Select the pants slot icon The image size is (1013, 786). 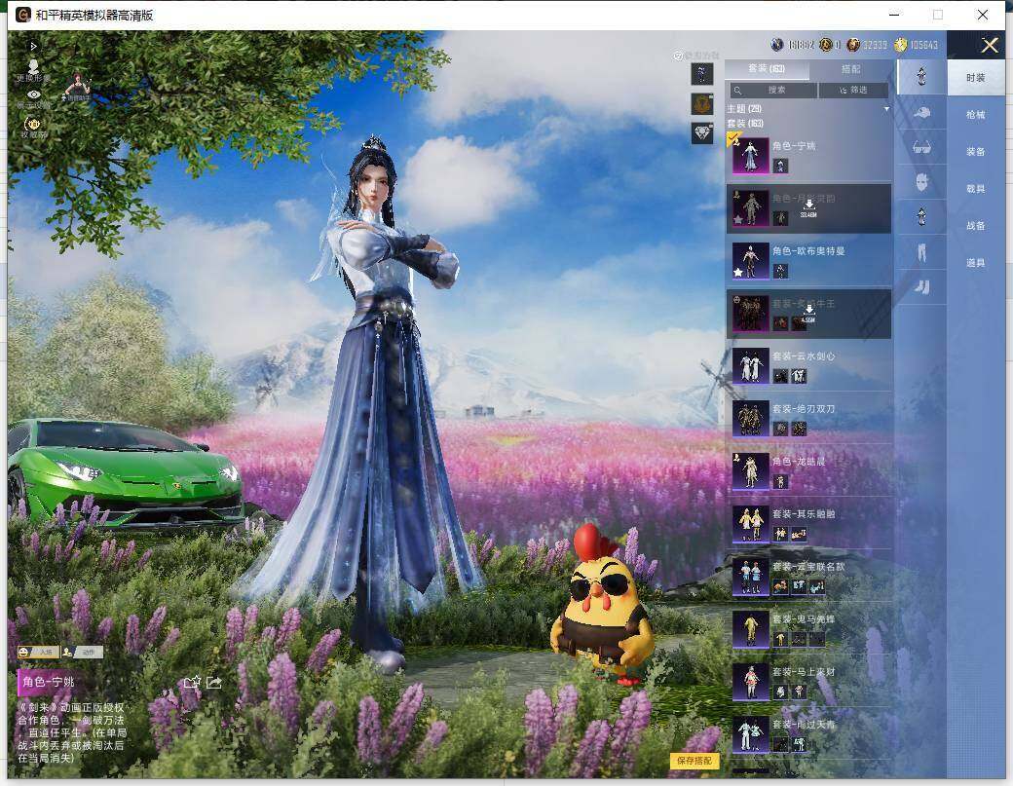[x=921, y=252]
